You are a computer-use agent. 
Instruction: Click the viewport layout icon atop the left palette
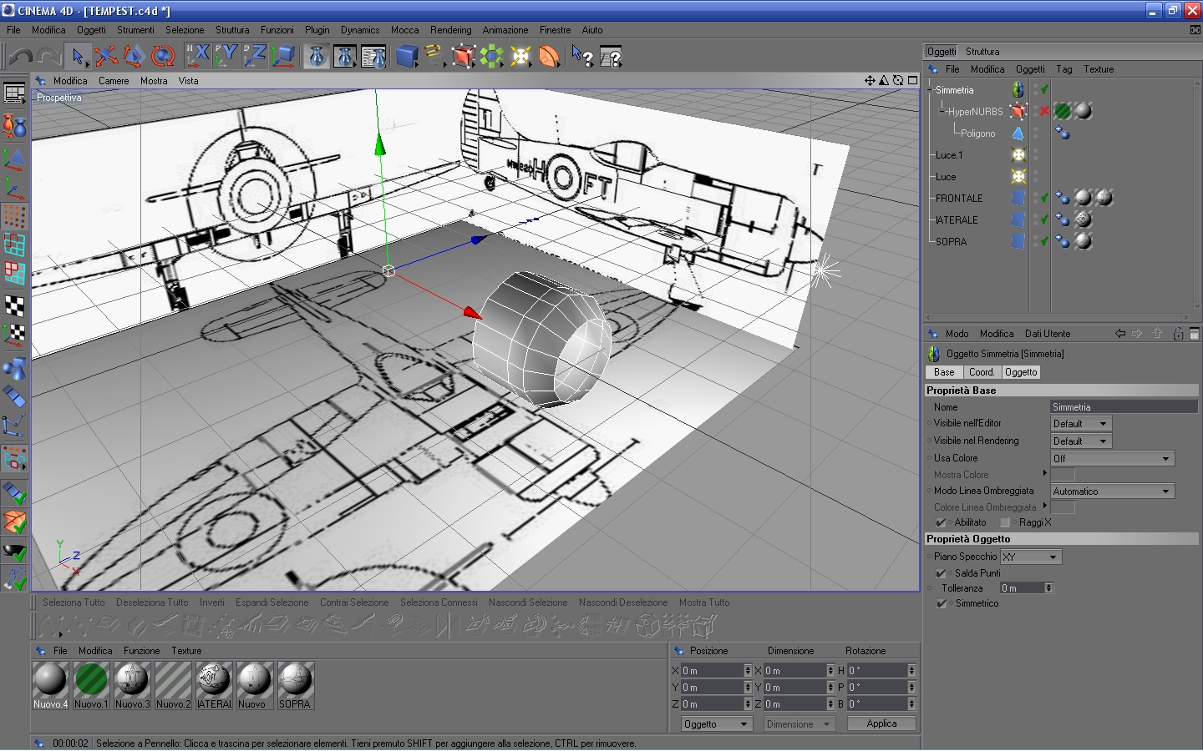point(14,93)
